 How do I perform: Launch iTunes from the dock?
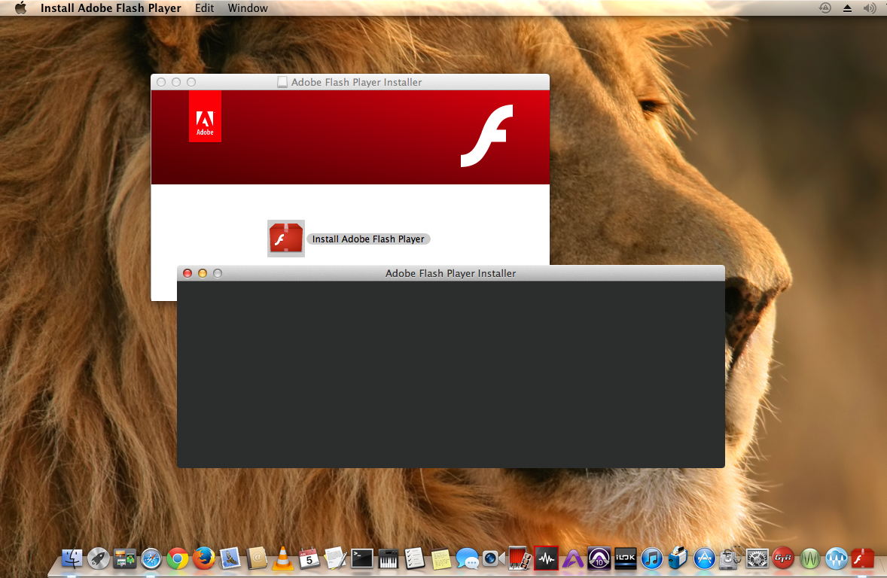(x=651, y=558)
